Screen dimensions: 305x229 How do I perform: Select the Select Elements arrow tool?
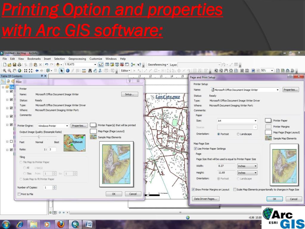coord(62,71)
